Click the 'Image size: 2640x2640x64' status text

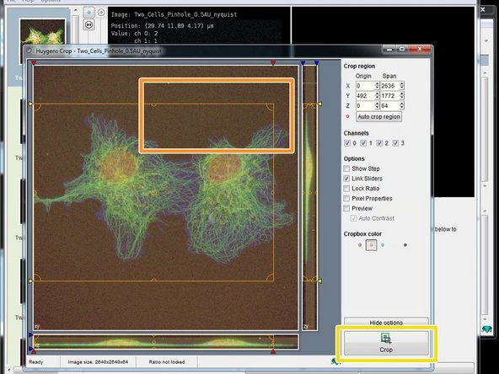tap(98, 362)
